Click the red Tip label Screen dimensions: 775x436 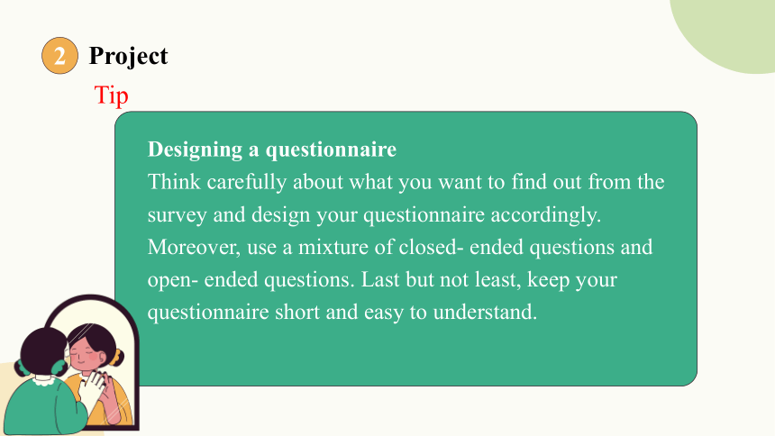click(111, 95)
